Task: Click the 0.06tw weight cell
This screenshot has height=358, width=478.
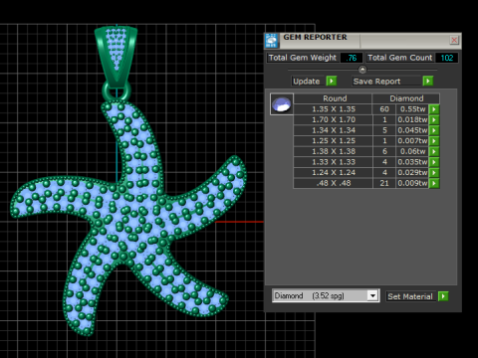Action: (412, 151)
